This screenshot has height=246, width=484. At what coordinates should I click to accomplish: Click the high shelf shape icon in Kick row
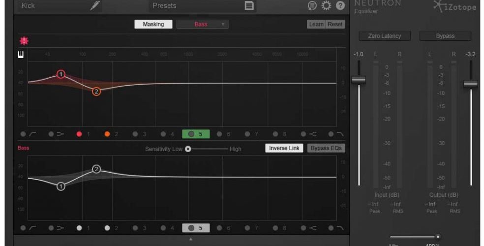tap(313, 134)
